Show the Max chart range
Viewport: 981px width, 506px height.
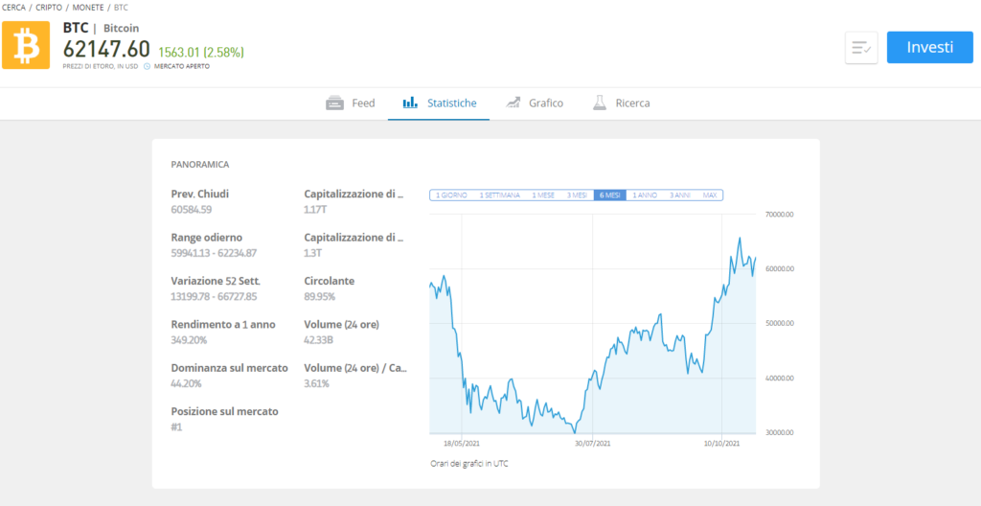click(710, 195)
